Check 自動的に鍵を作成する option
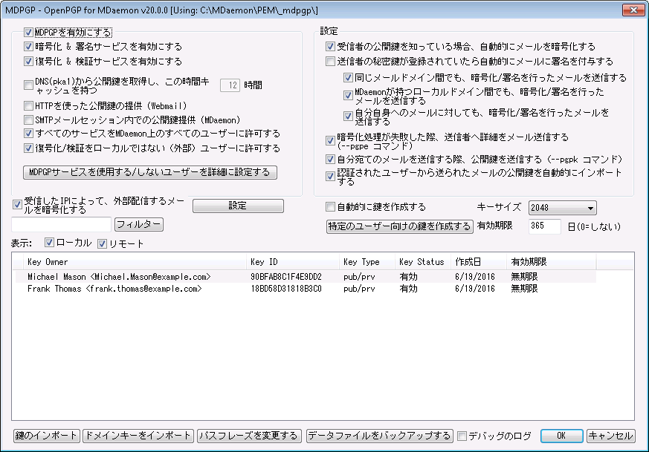 332,207
